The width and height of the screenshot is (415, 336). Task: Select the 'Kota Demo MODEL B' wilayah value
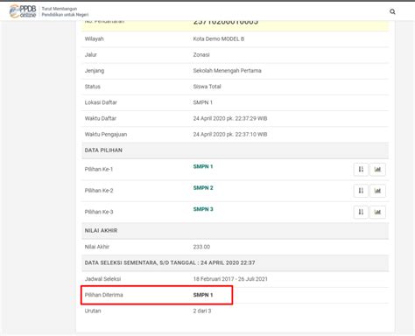[x=219, y=38]
